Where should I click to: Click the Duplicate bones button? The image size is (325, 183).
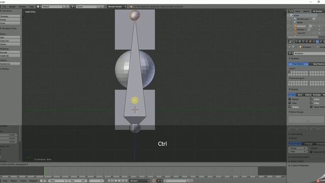pyautogui.click(x=10, y=41)
